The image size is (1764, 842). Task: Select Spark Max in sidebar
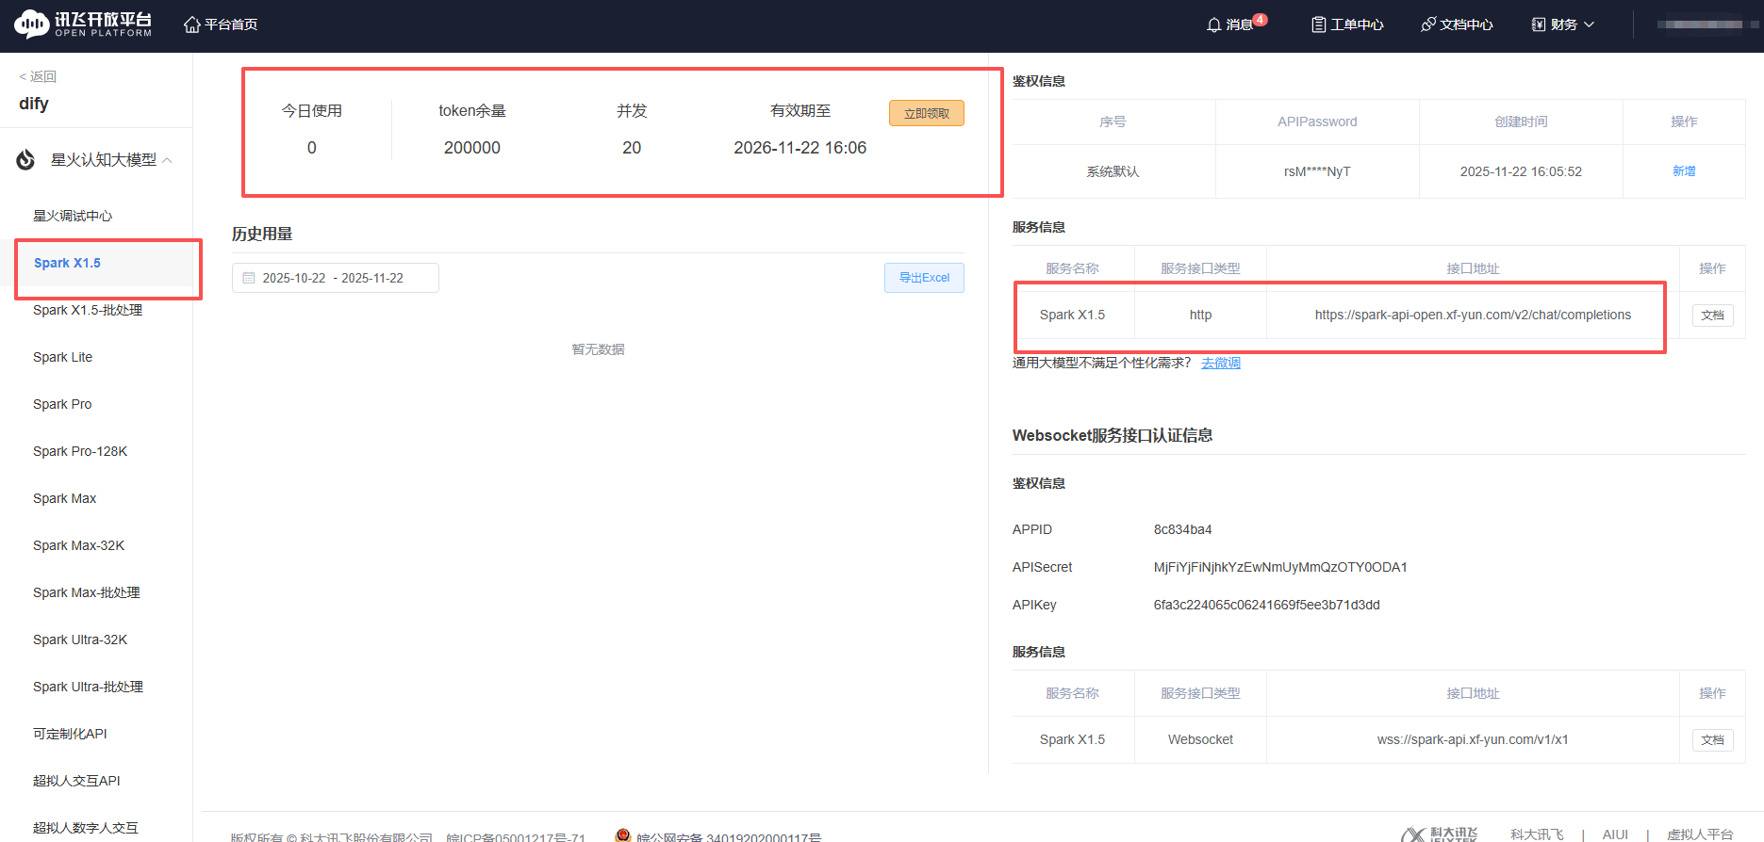tap(64, 498)
